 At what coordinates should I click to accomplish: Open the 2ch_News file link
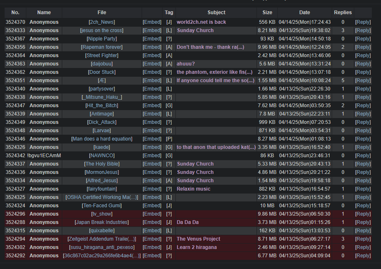102,22
